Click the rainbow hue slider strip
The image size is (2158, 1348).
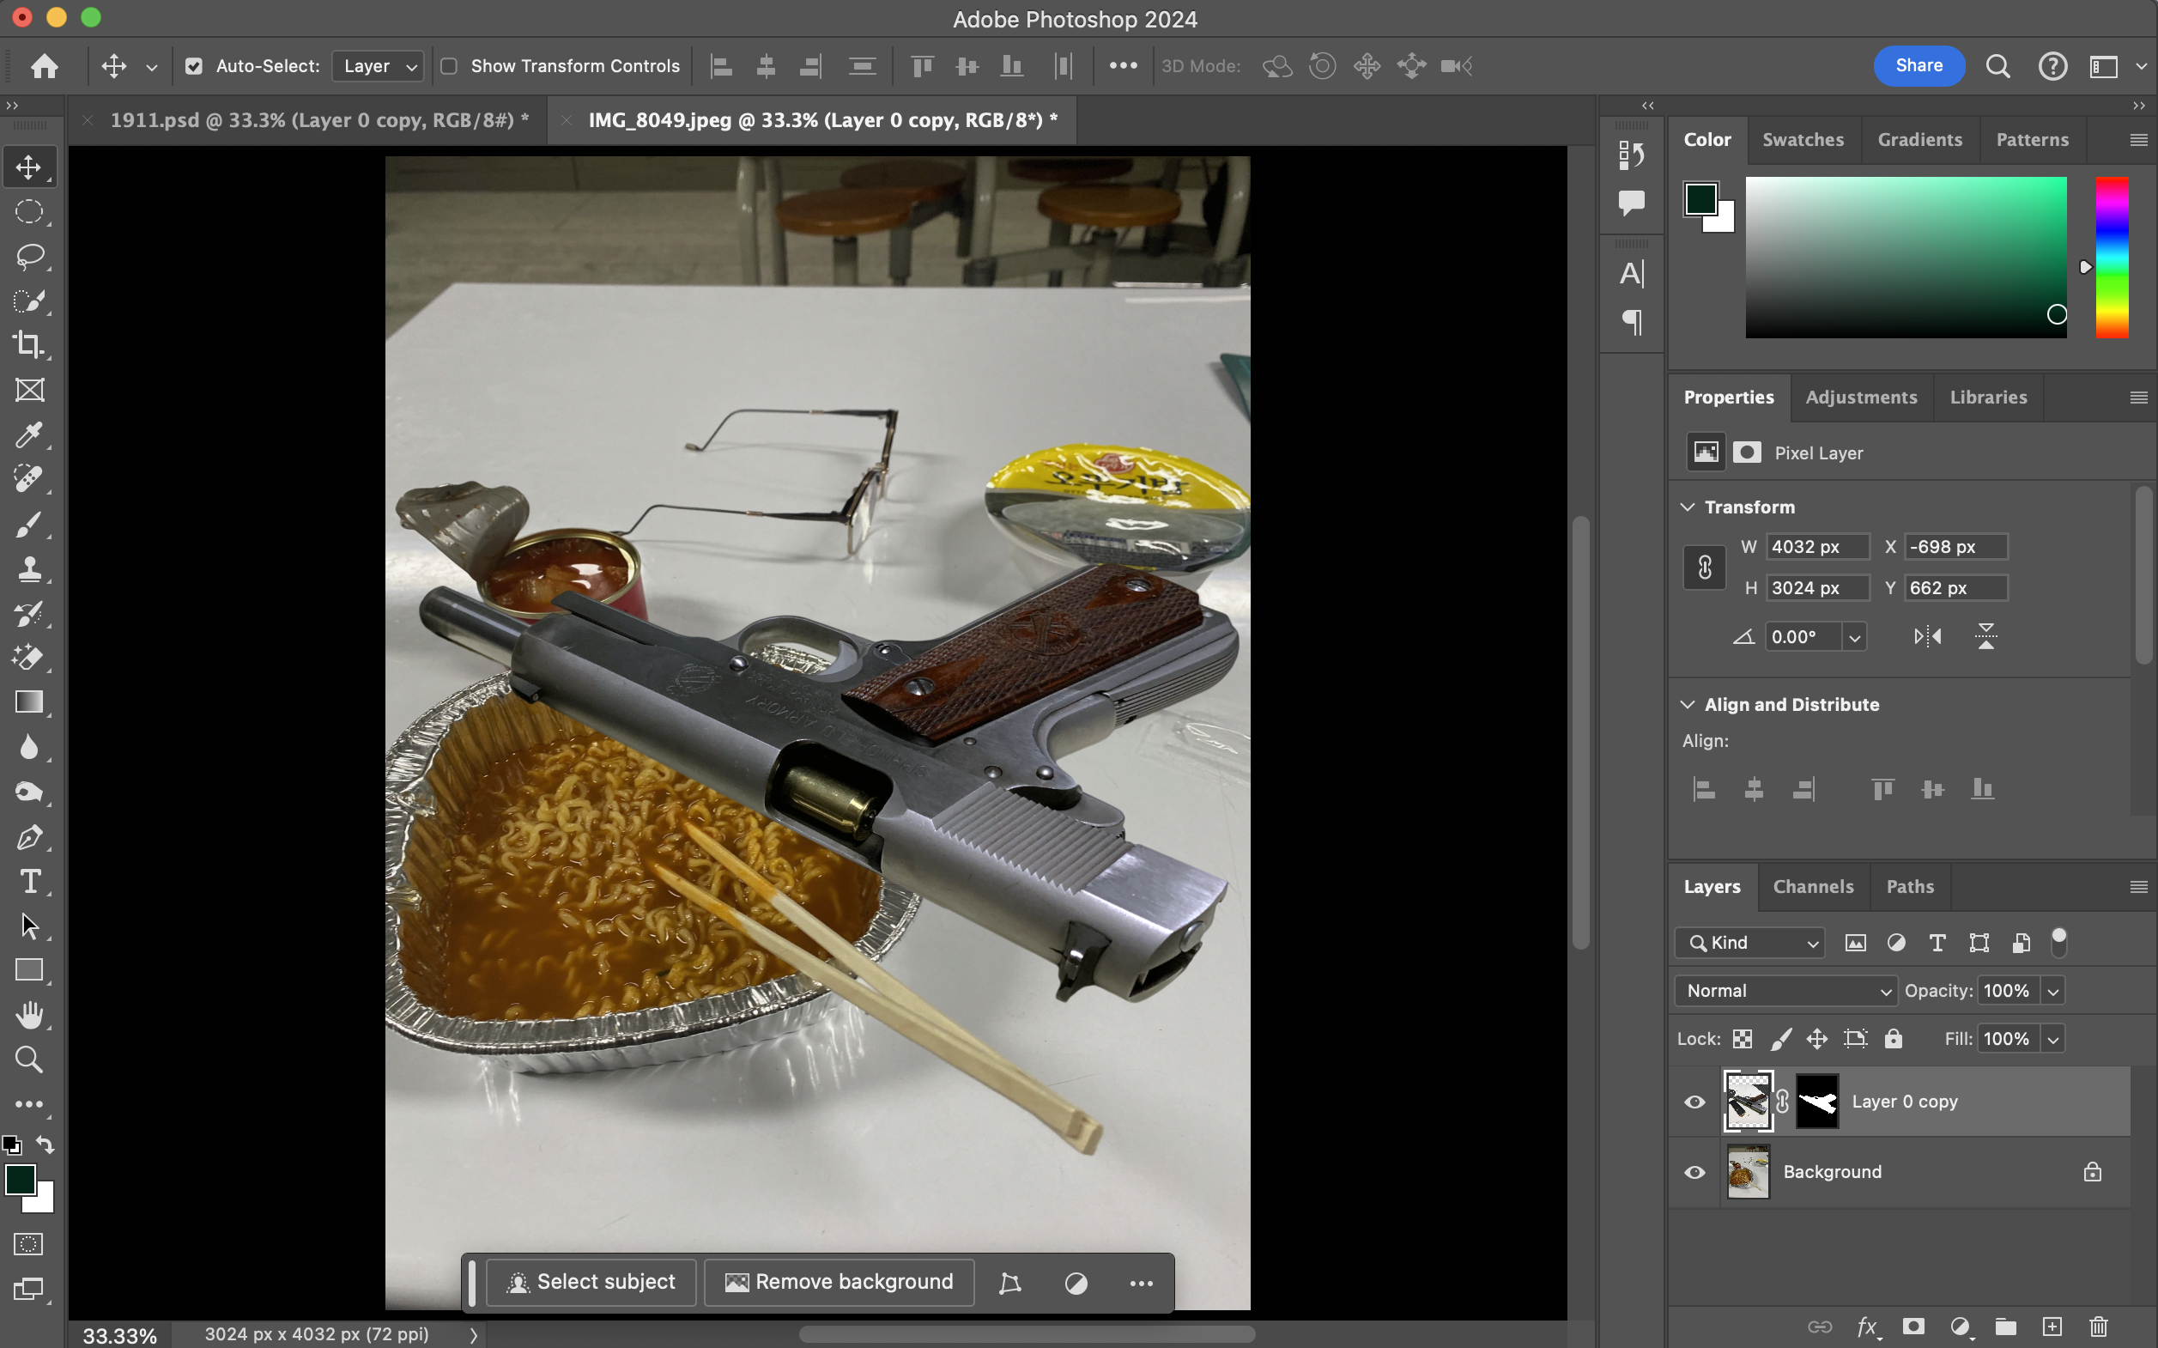(2111, 257)
